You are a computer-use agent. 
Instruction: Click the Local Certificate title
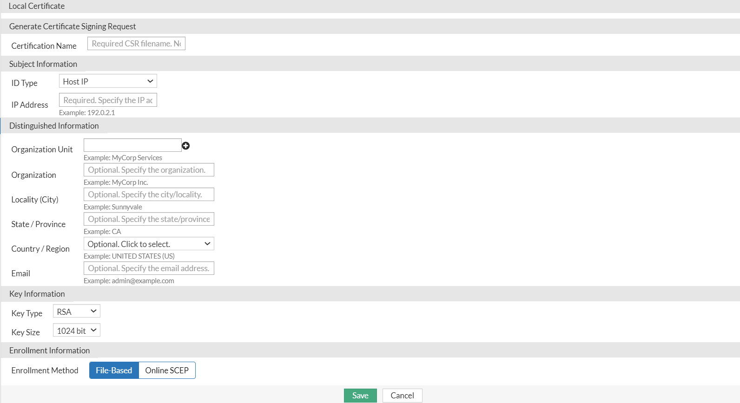(x=37, y=6)
